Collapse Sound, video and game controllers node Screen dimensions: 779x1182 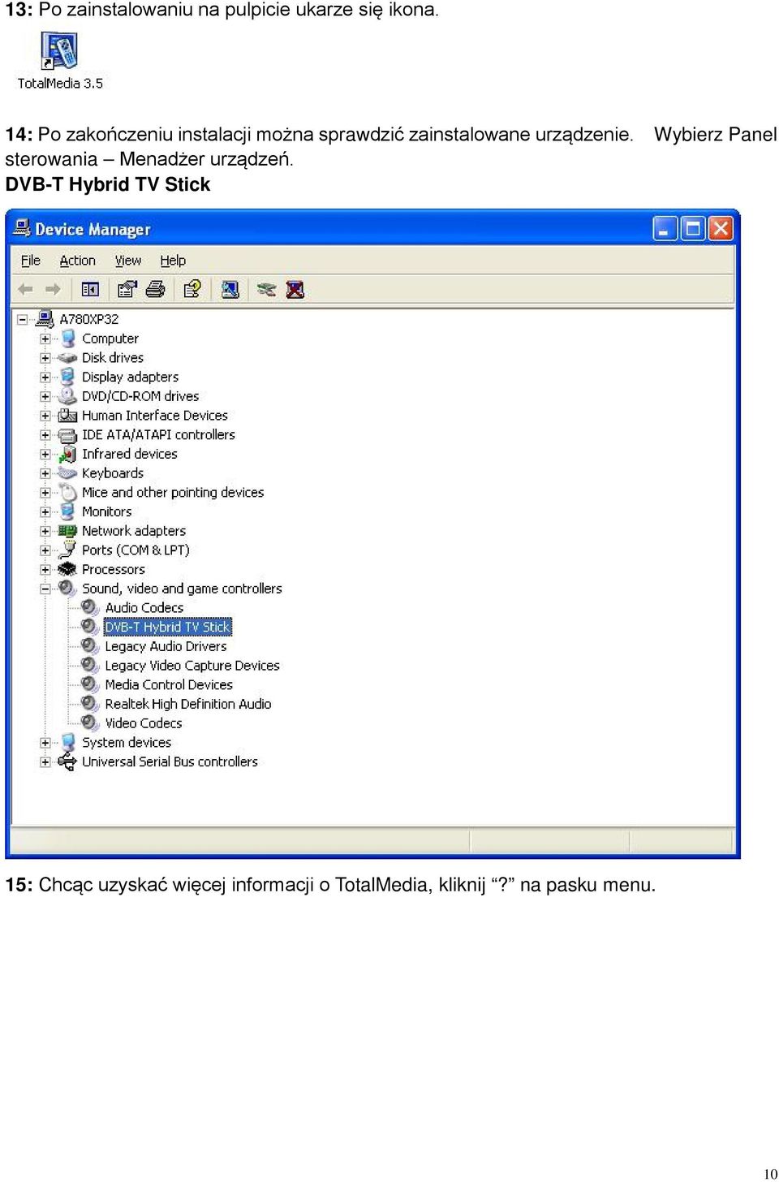tap(45, 589)
